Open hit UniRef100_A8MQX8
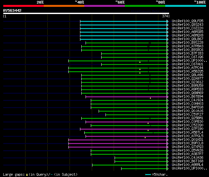The width and height of the screenshot is (209, 177). [x=187, y=36]
